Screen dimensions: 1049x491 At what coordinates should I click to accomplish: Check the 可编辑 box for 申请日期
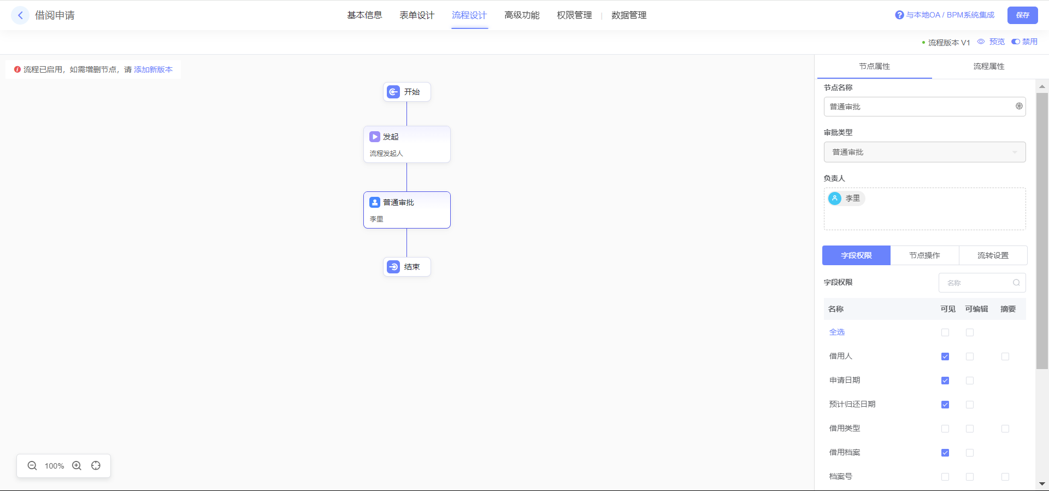click(x=970, y=381)
